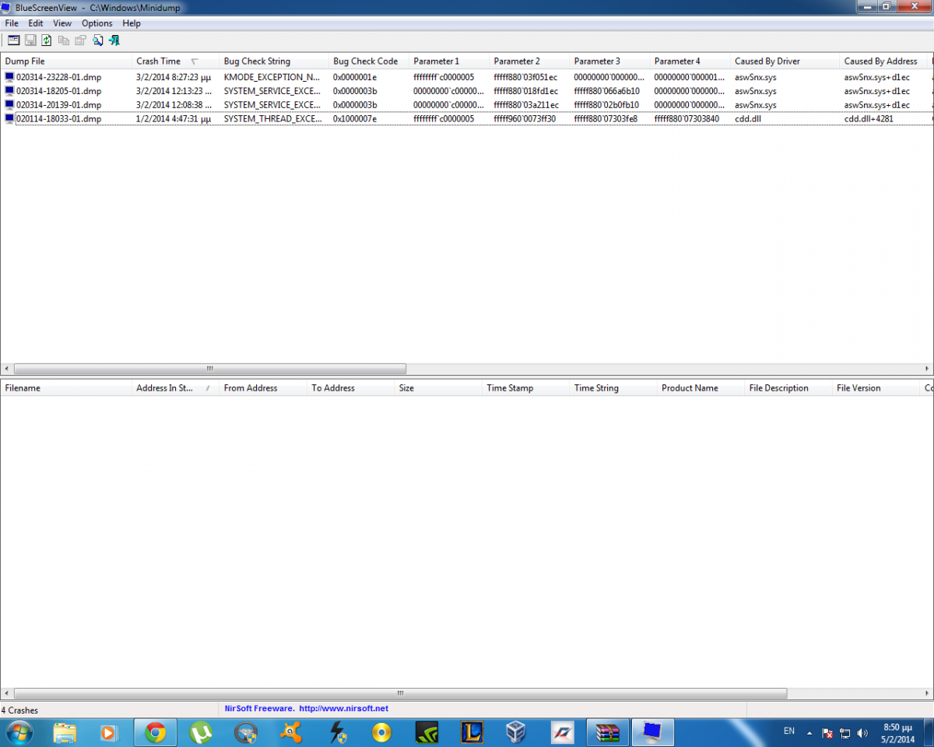This screenshot has height=747, width=934.
Task: Click the cdd.dll caused-by-driver cell
Action: (x=748, y=118)
